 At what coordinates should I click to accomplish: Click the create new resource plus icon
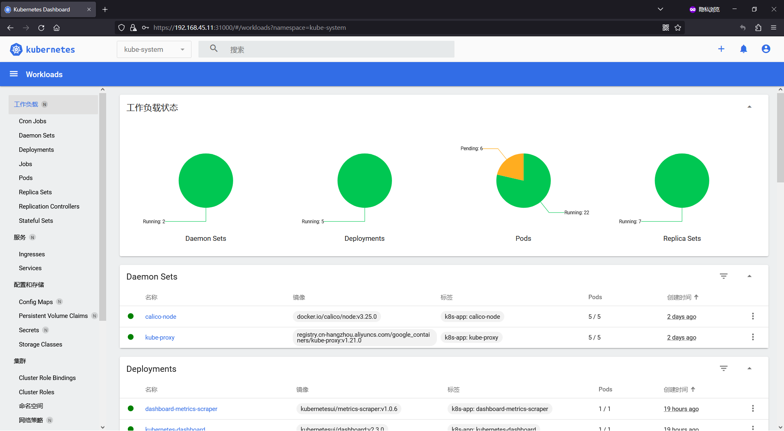(721, 49)
